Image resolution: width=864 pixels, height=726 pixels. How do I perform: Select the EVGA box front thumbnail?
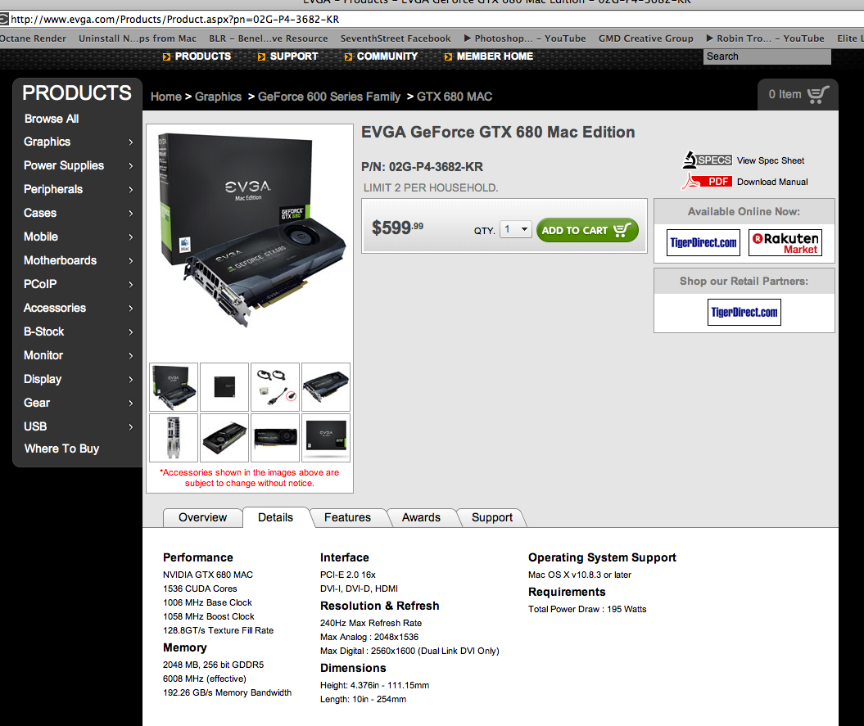click(x=326, y=437)
